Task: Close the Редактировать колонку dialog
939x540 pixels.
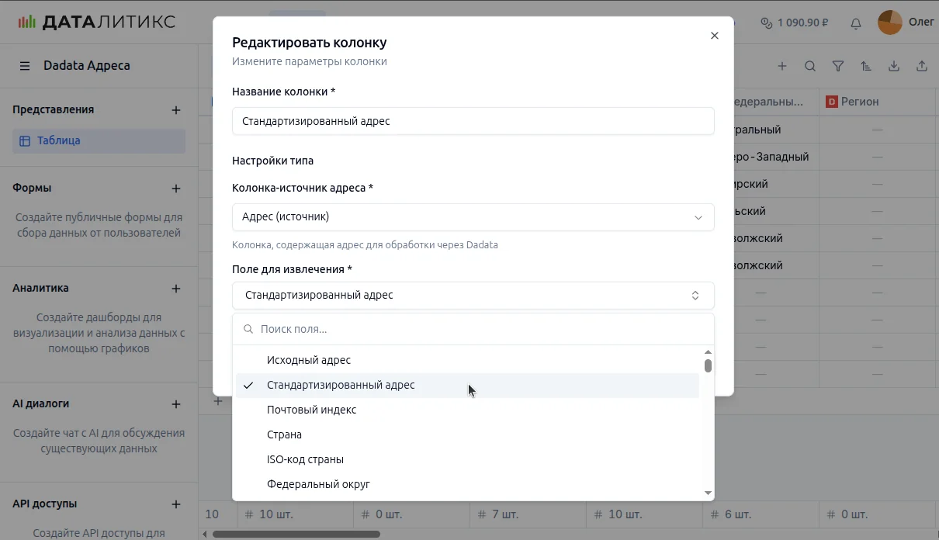Action: [x=715, y=36]
